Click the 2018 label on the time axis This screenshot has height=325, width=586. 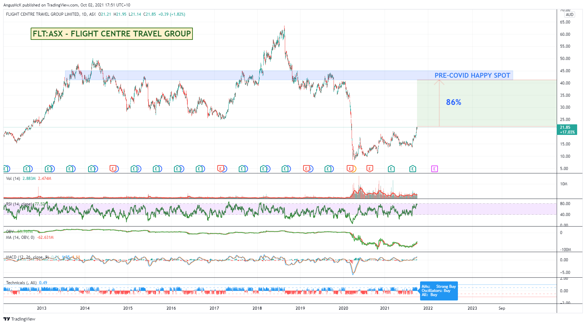257,308
